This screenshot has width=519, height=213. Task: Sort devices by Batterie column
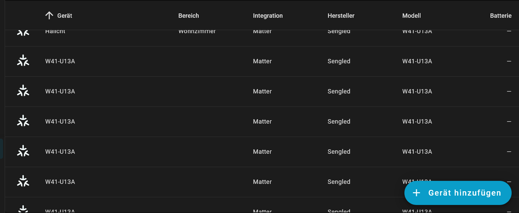point(500,16)
